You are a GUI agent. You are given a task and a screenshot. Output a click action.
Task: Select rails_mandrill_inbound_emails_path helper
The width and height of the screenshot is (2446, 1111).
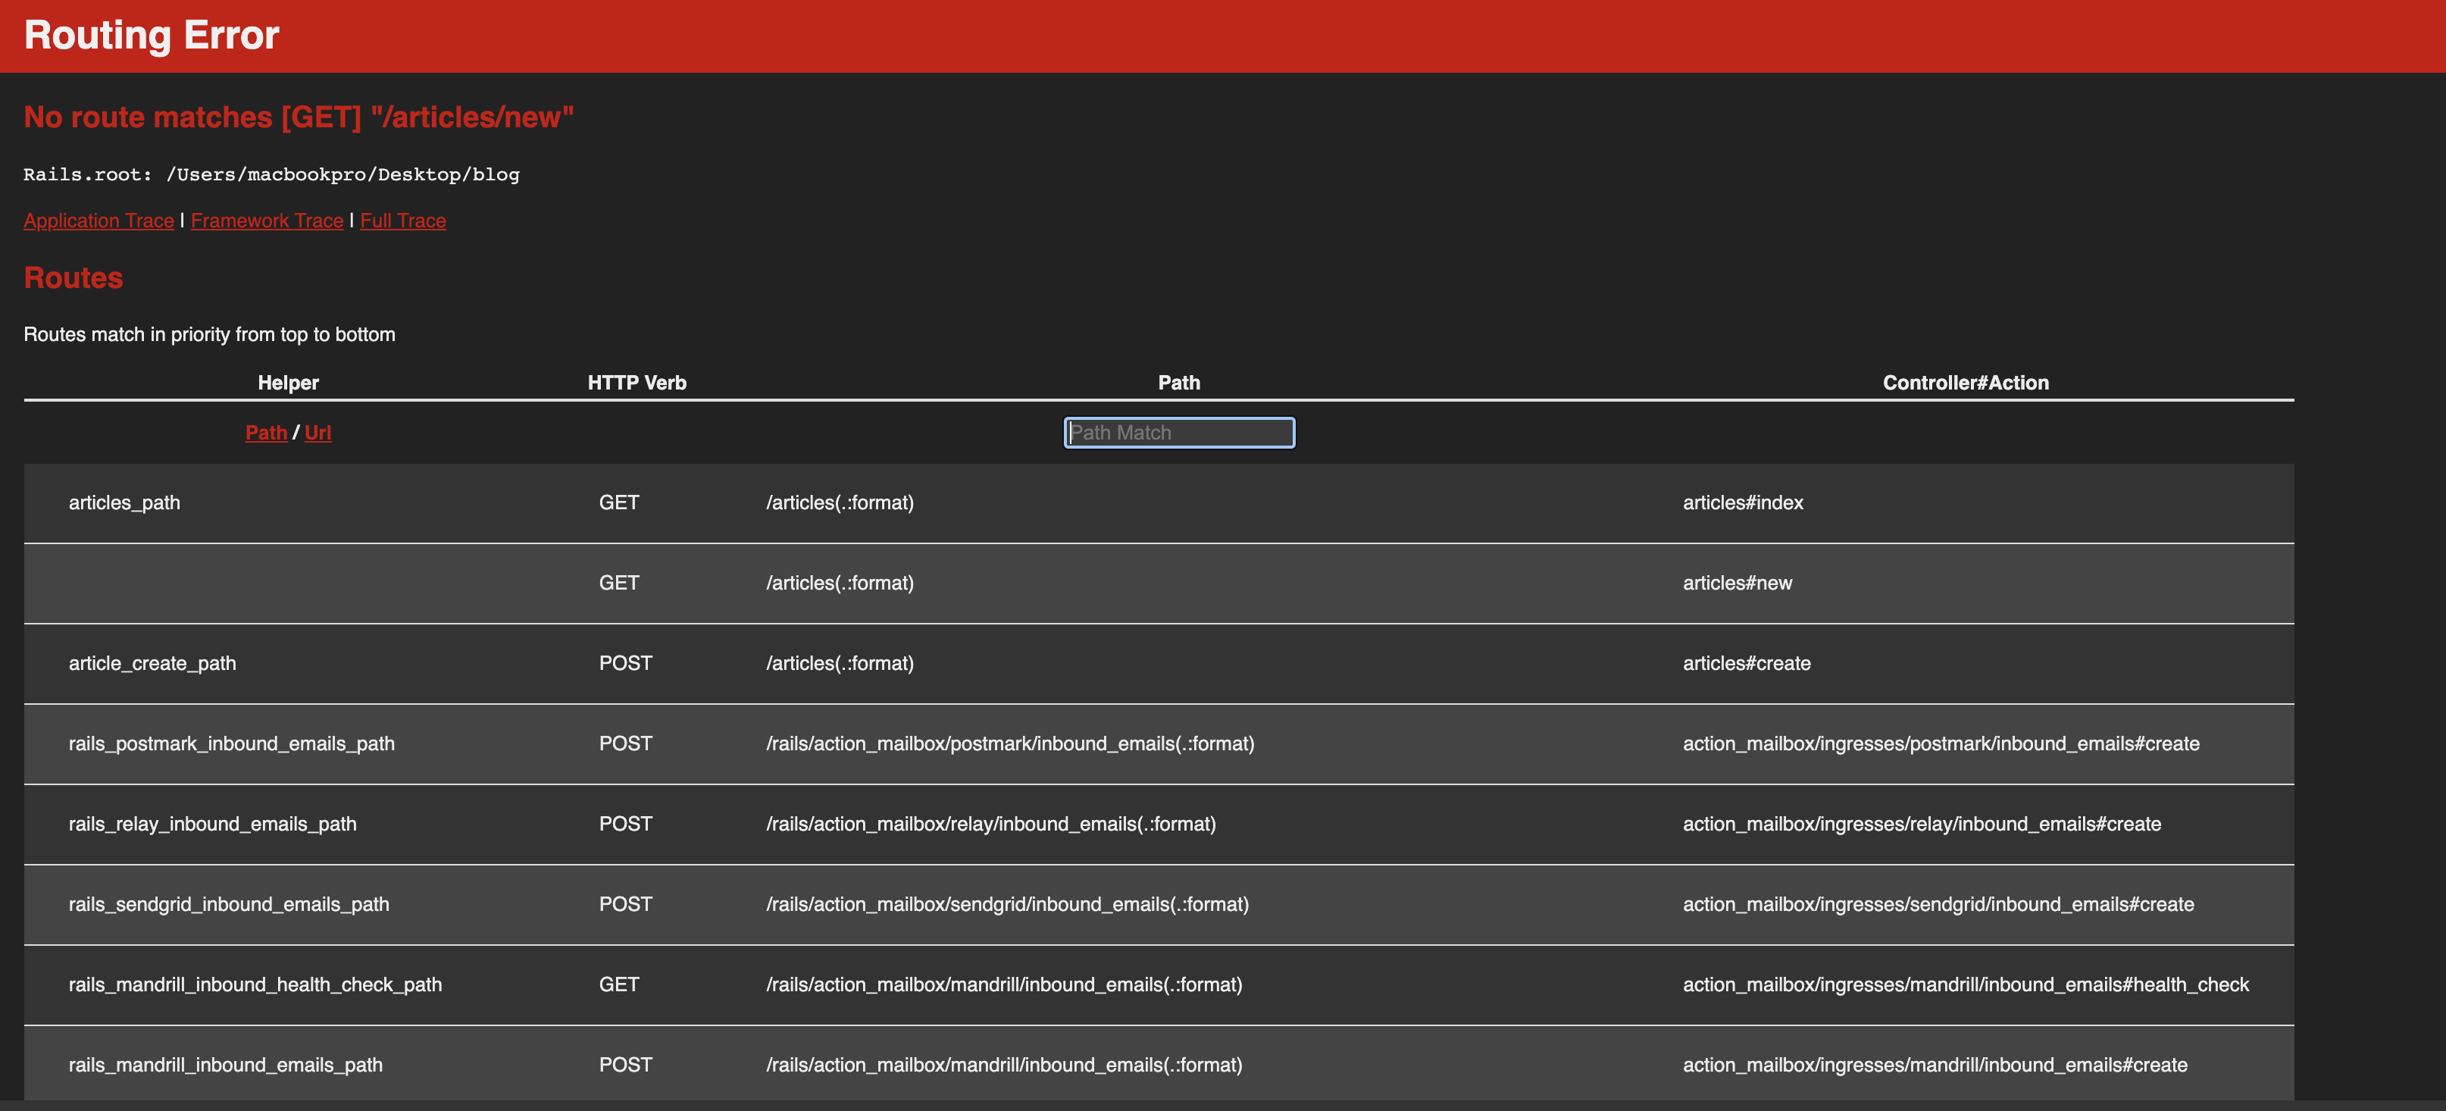pos(226,1065)
